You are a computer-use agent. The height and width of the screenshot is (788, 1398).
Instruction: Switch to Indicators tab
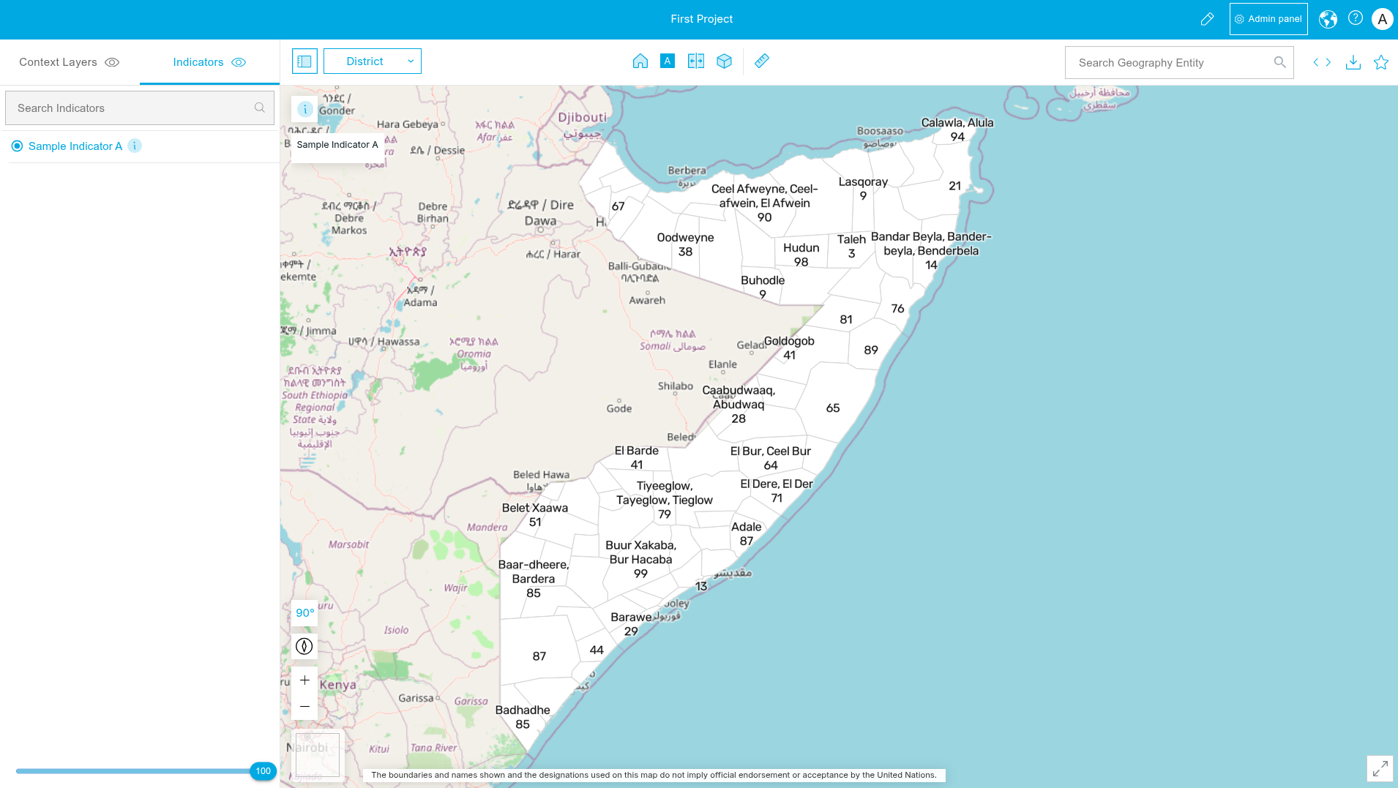point(198,62)
